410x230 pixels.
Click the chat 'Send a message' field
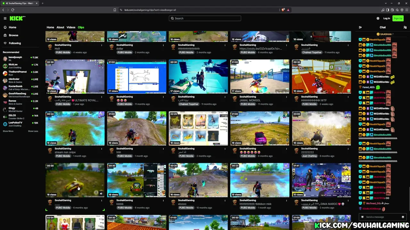382,217
